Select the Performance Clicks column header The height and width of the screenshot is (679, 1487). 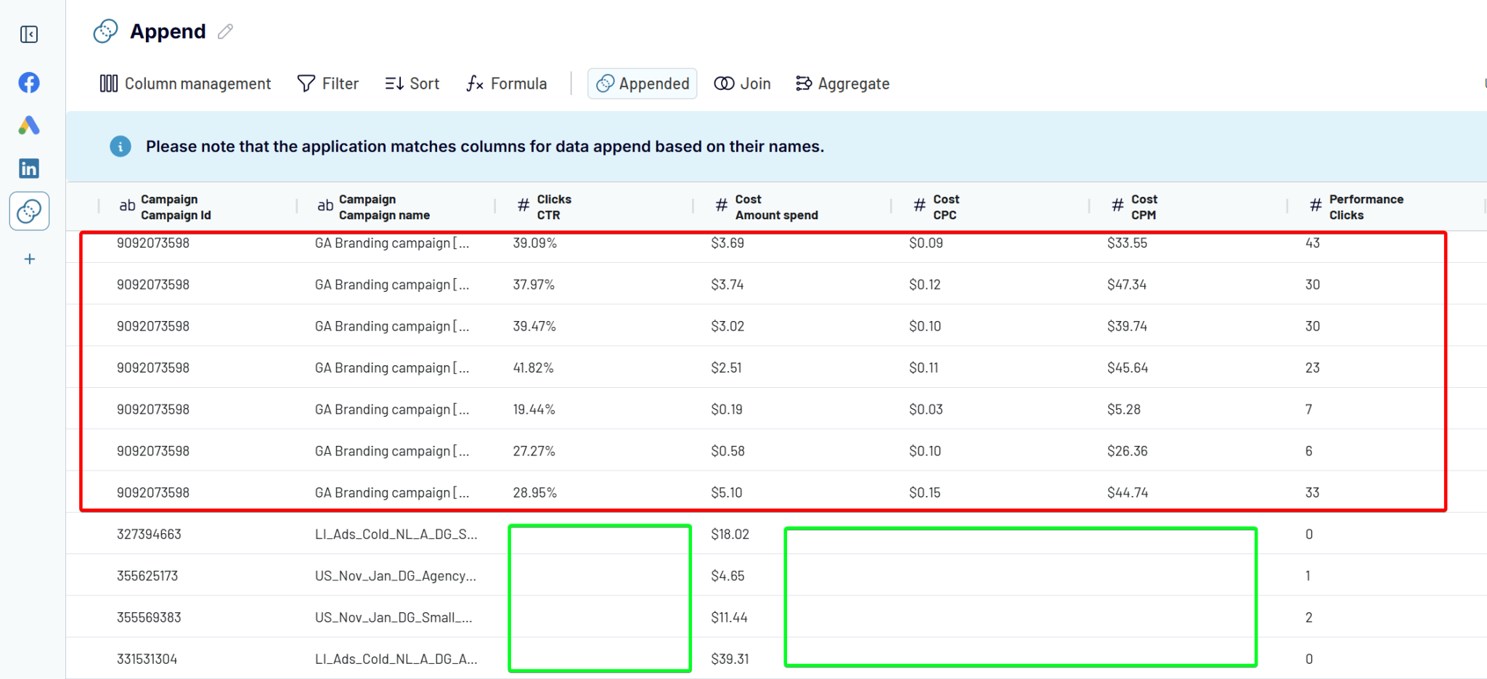(x=1366, y=206)
